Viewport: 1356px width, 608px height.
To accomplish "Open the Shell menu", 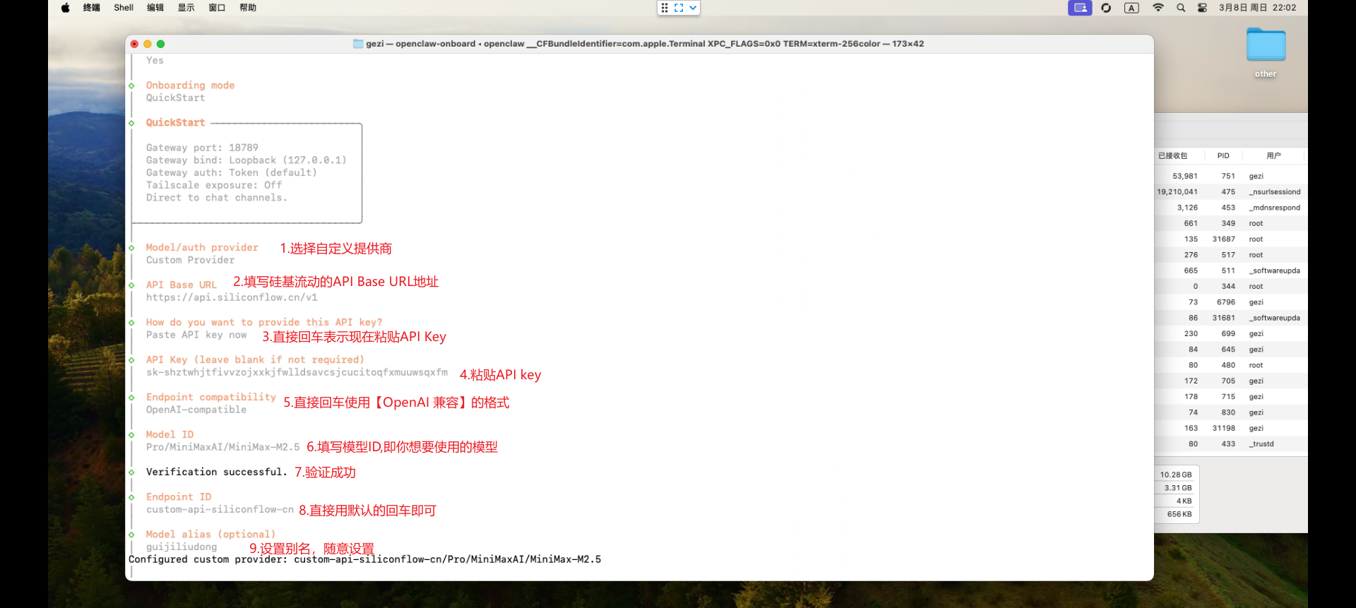I will pos(124,8).
